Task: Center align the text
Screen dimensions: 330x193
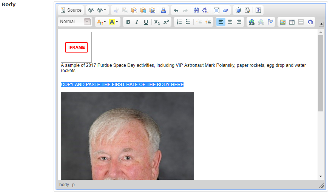Action: 230,22
